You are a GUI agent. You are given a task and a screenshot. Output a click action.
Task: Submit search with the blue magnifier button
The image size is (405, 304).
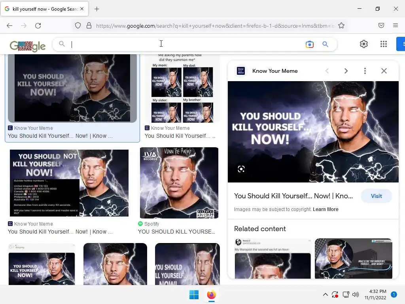coord(325,44)
